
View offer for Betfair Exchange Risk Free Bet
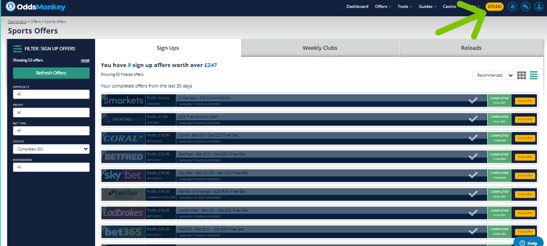525,194
